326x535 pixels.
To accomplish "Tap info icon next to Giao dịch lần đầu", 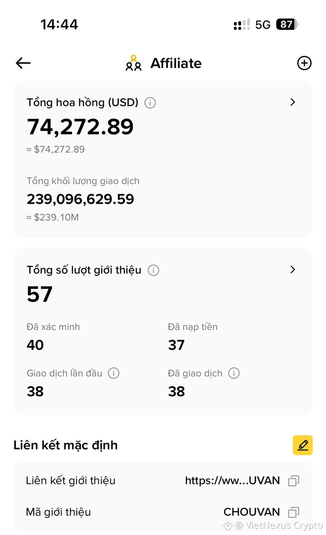I will pos(113,373).
